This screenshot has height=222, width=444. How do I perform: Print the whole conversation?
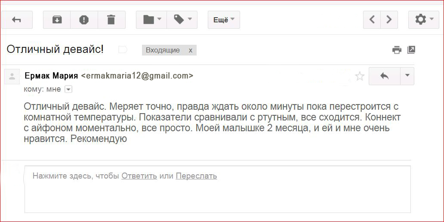397,50
